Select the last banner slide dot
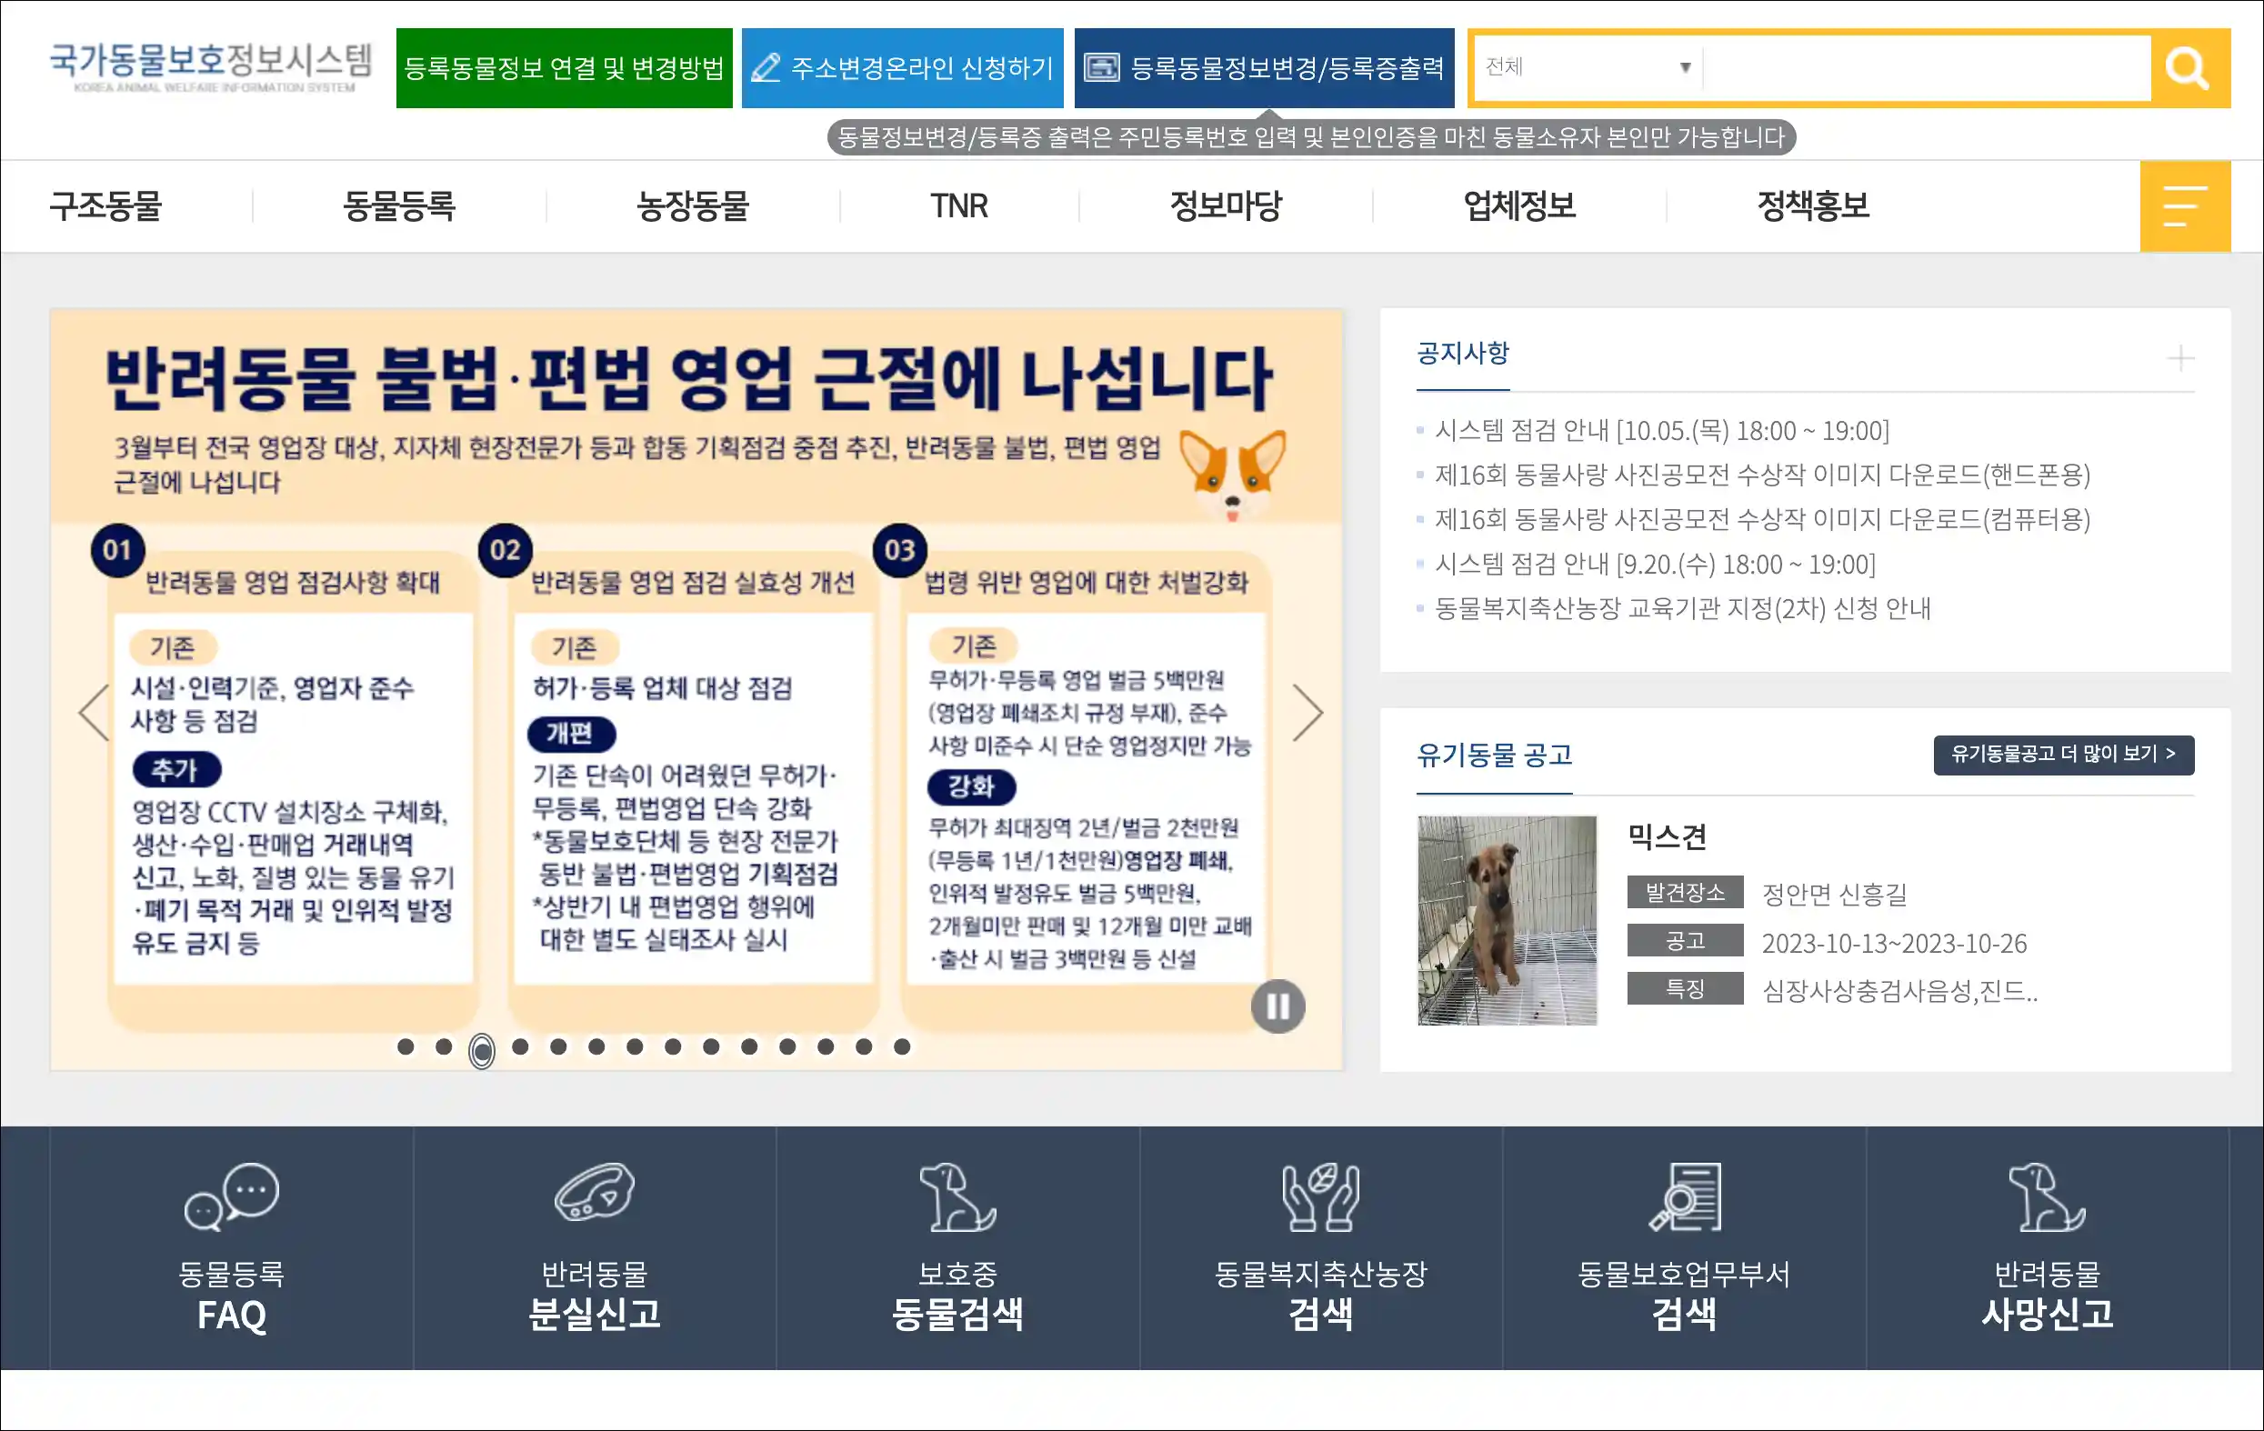 pos(902,1046)
